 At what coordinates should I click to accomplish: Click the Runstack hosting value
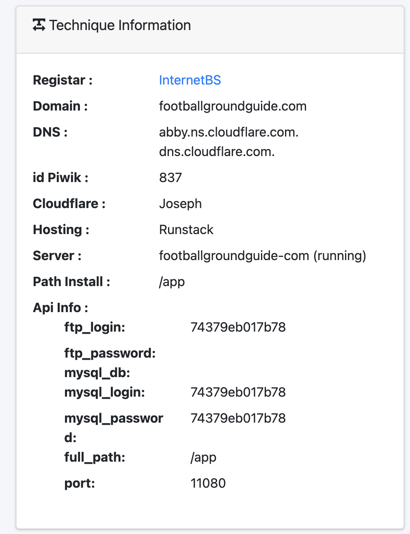pyautogui.click(x=186, y=230)
